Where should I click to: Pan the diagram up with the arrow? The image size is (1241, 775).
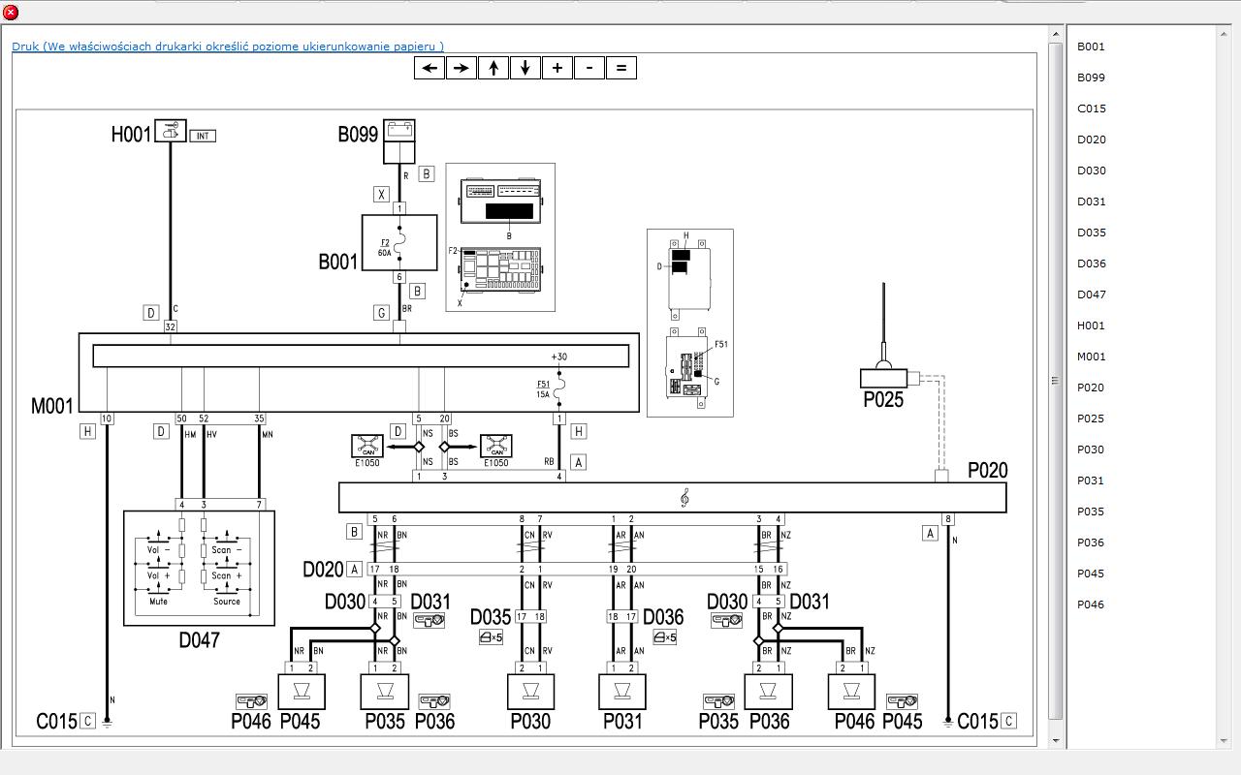coord(493,68)
